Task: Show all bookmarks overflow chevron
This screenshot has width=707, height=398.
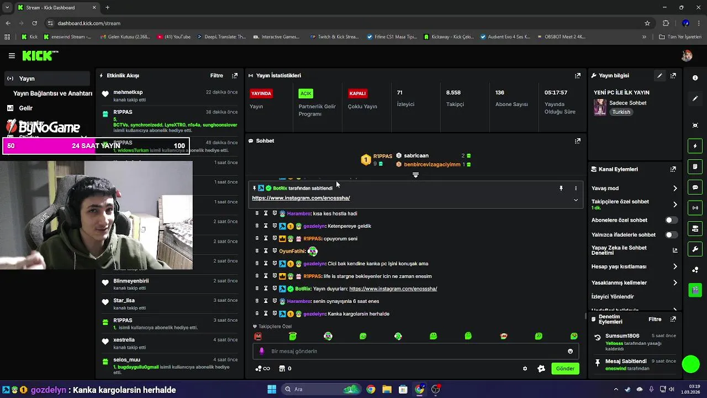Action: [x=644, y=37]
